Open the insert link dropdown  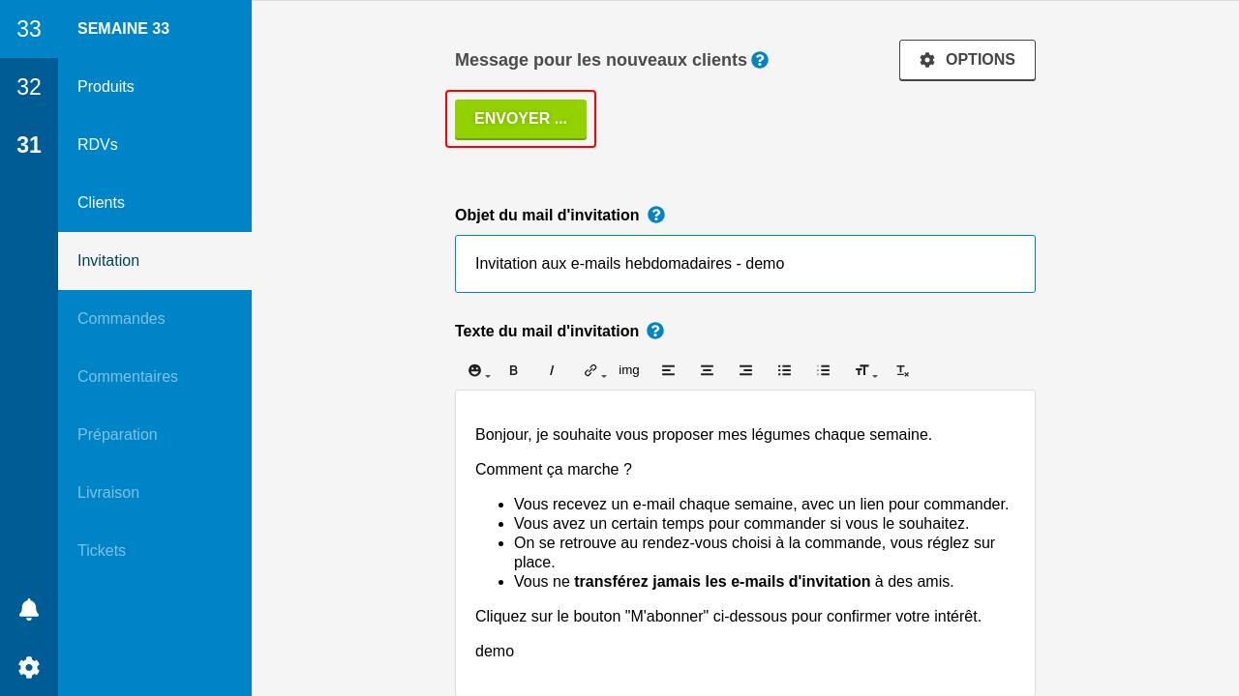pos(592,370)
